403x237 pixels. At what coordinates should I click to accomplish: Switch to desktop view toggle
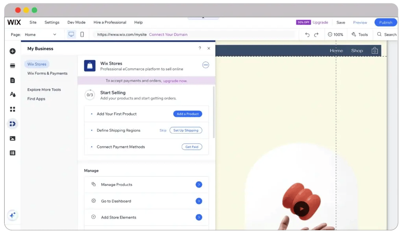coord(71,35)
